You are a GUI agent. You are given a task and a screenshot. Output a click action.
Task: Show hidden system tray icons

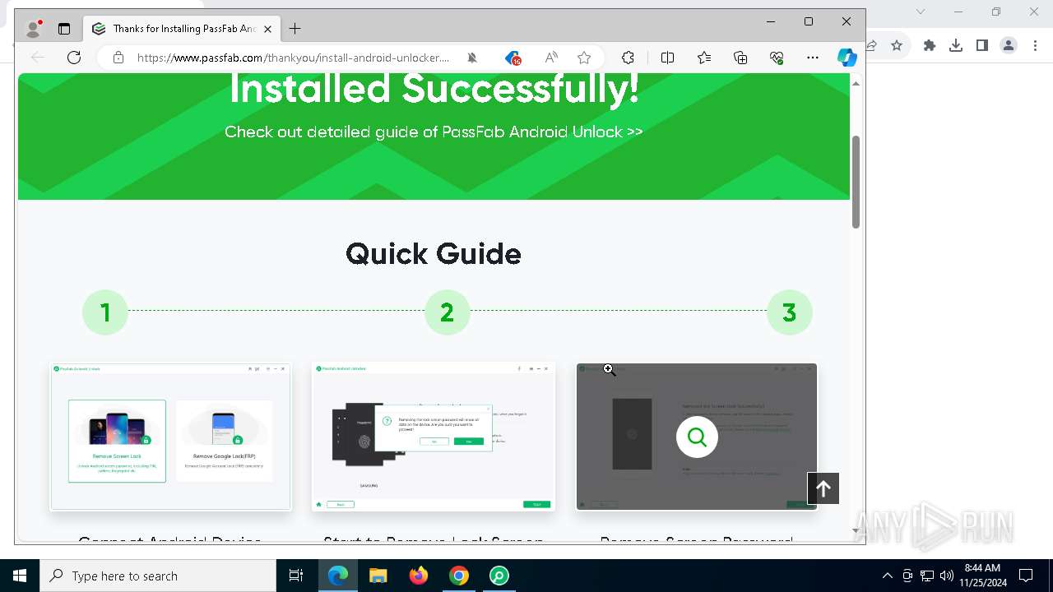click(887, 576)
